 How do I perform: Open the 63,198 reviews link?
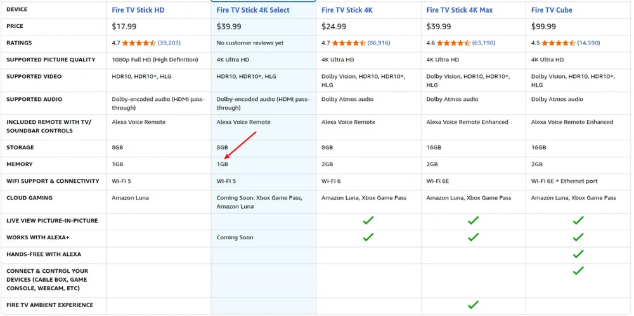(x=484, y=43)
